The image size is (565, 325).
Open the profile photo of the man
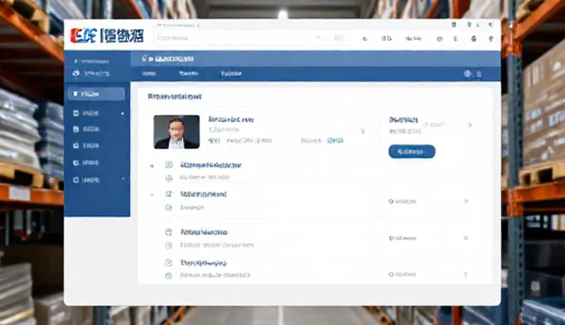(177, 132)
